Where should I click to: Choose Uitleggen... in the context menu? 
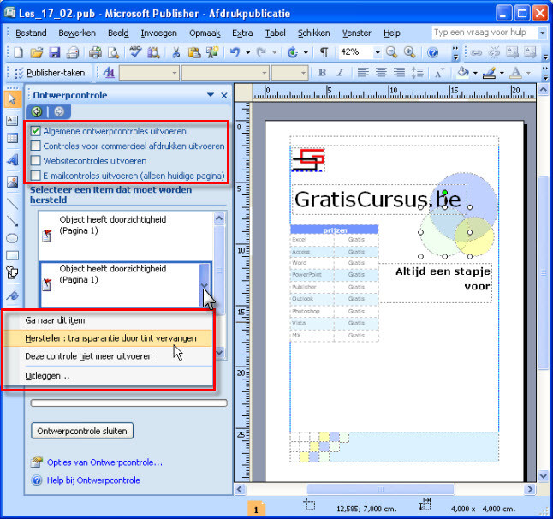[x=108, y=376]
